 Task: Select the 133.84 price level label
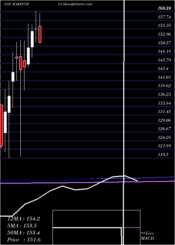point(164,103)
